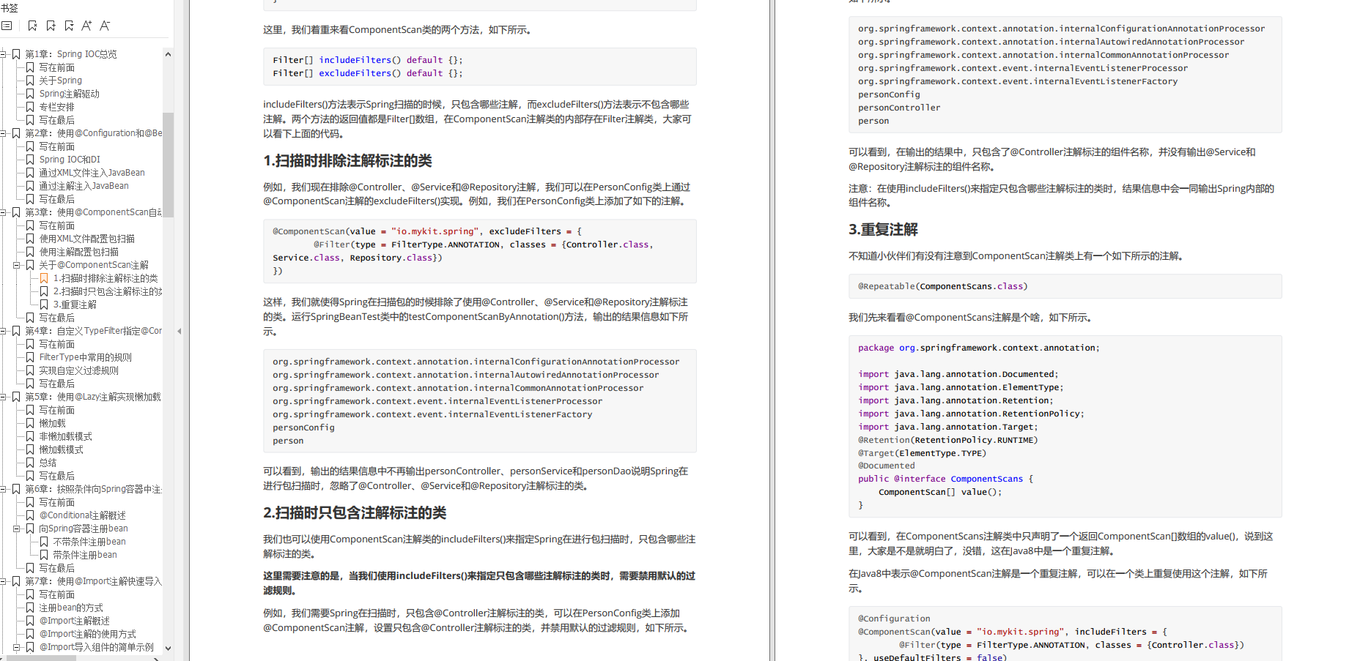Click the expand/collapse bookmarks list icon

pos(7,26)
